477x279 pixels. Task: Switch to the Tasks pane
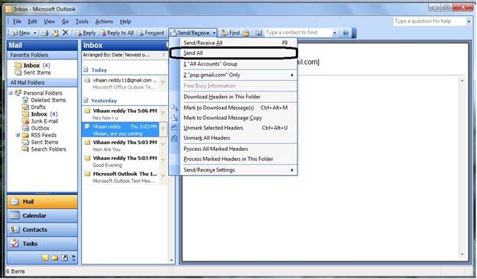(42, 244)
